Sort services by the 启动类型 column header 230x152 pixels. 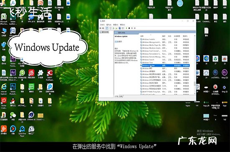pyautogui.click(x=177, y=36)
